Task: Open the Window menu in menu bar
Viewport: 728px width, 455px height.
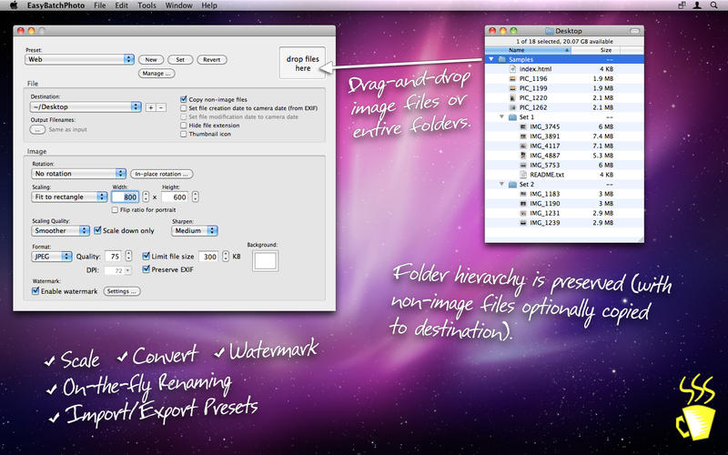Action: tap(178, 5)
